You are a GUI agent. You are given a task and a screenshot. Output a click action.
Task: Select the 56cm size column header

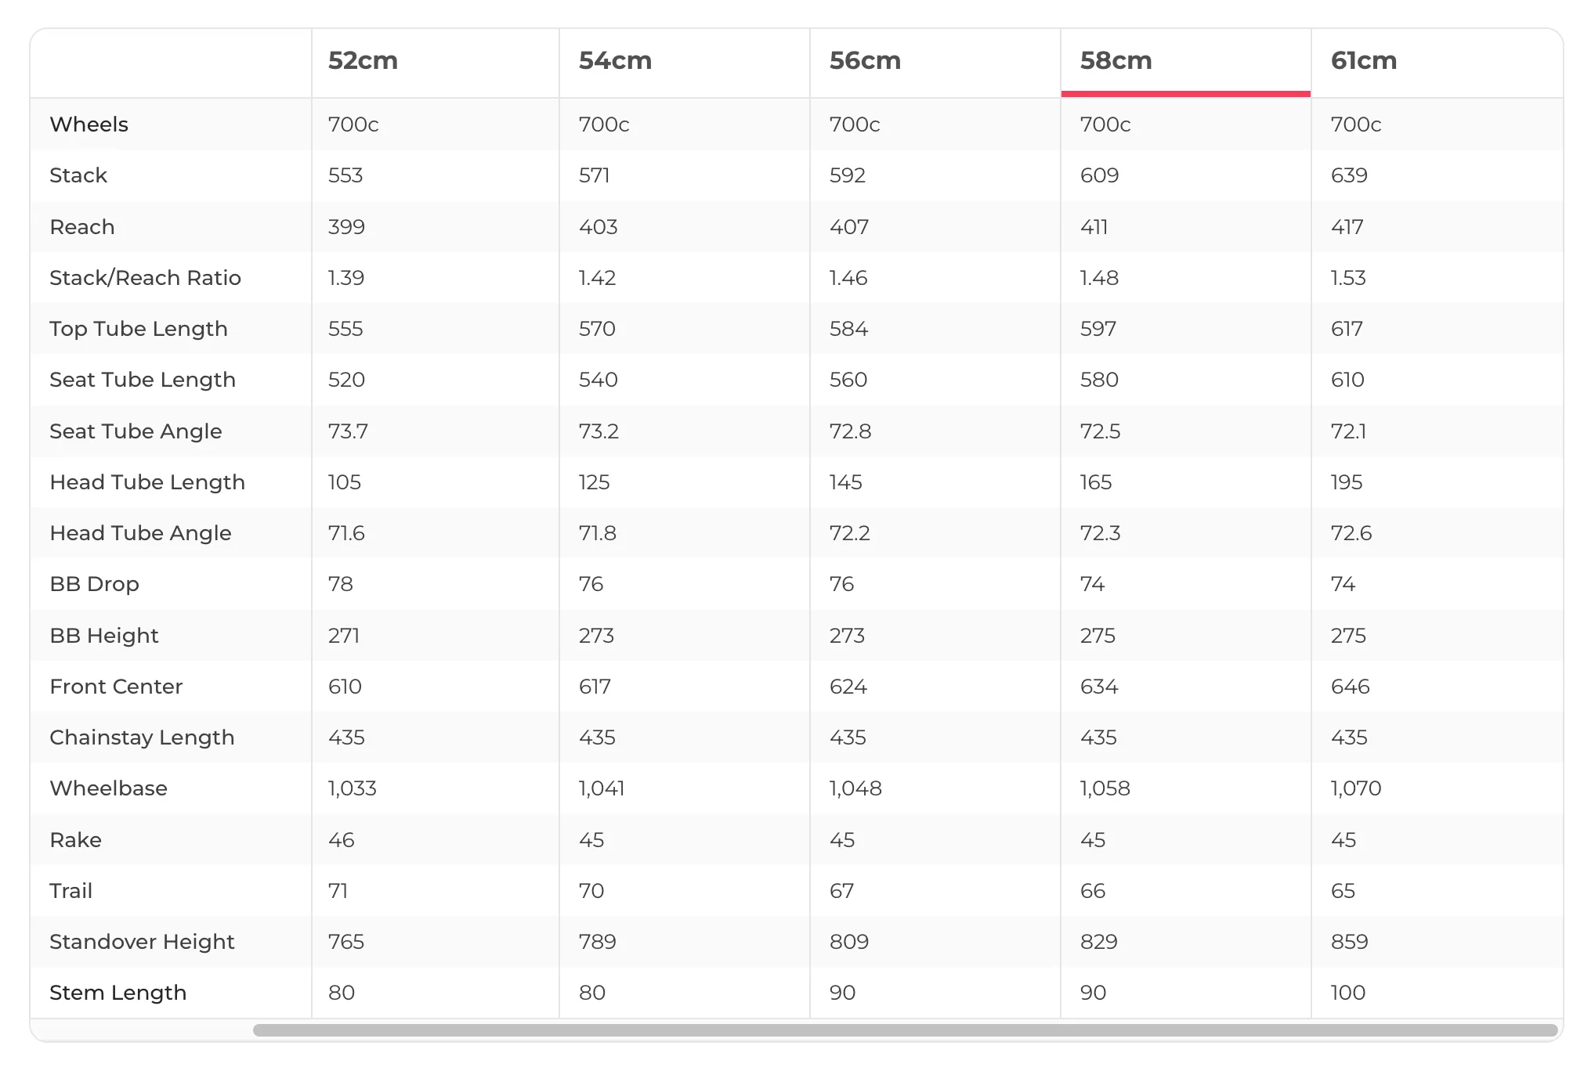[865, 61]
